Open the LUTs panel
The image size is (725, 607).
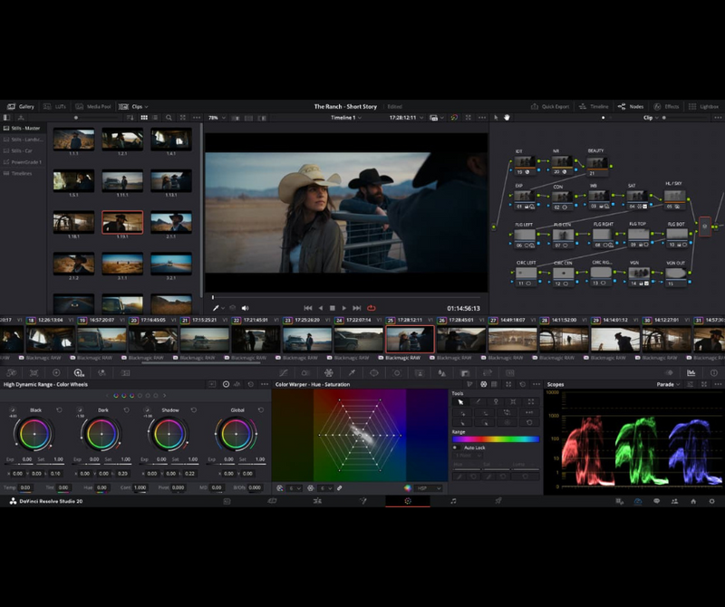[54, 106]
